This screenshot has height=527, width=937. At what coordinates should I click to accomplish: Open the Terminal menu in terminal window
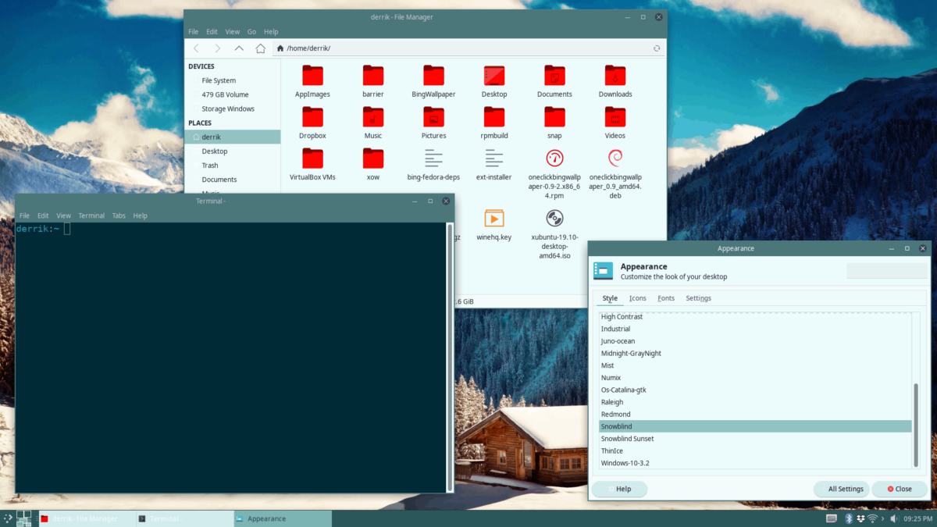(91, 215)
